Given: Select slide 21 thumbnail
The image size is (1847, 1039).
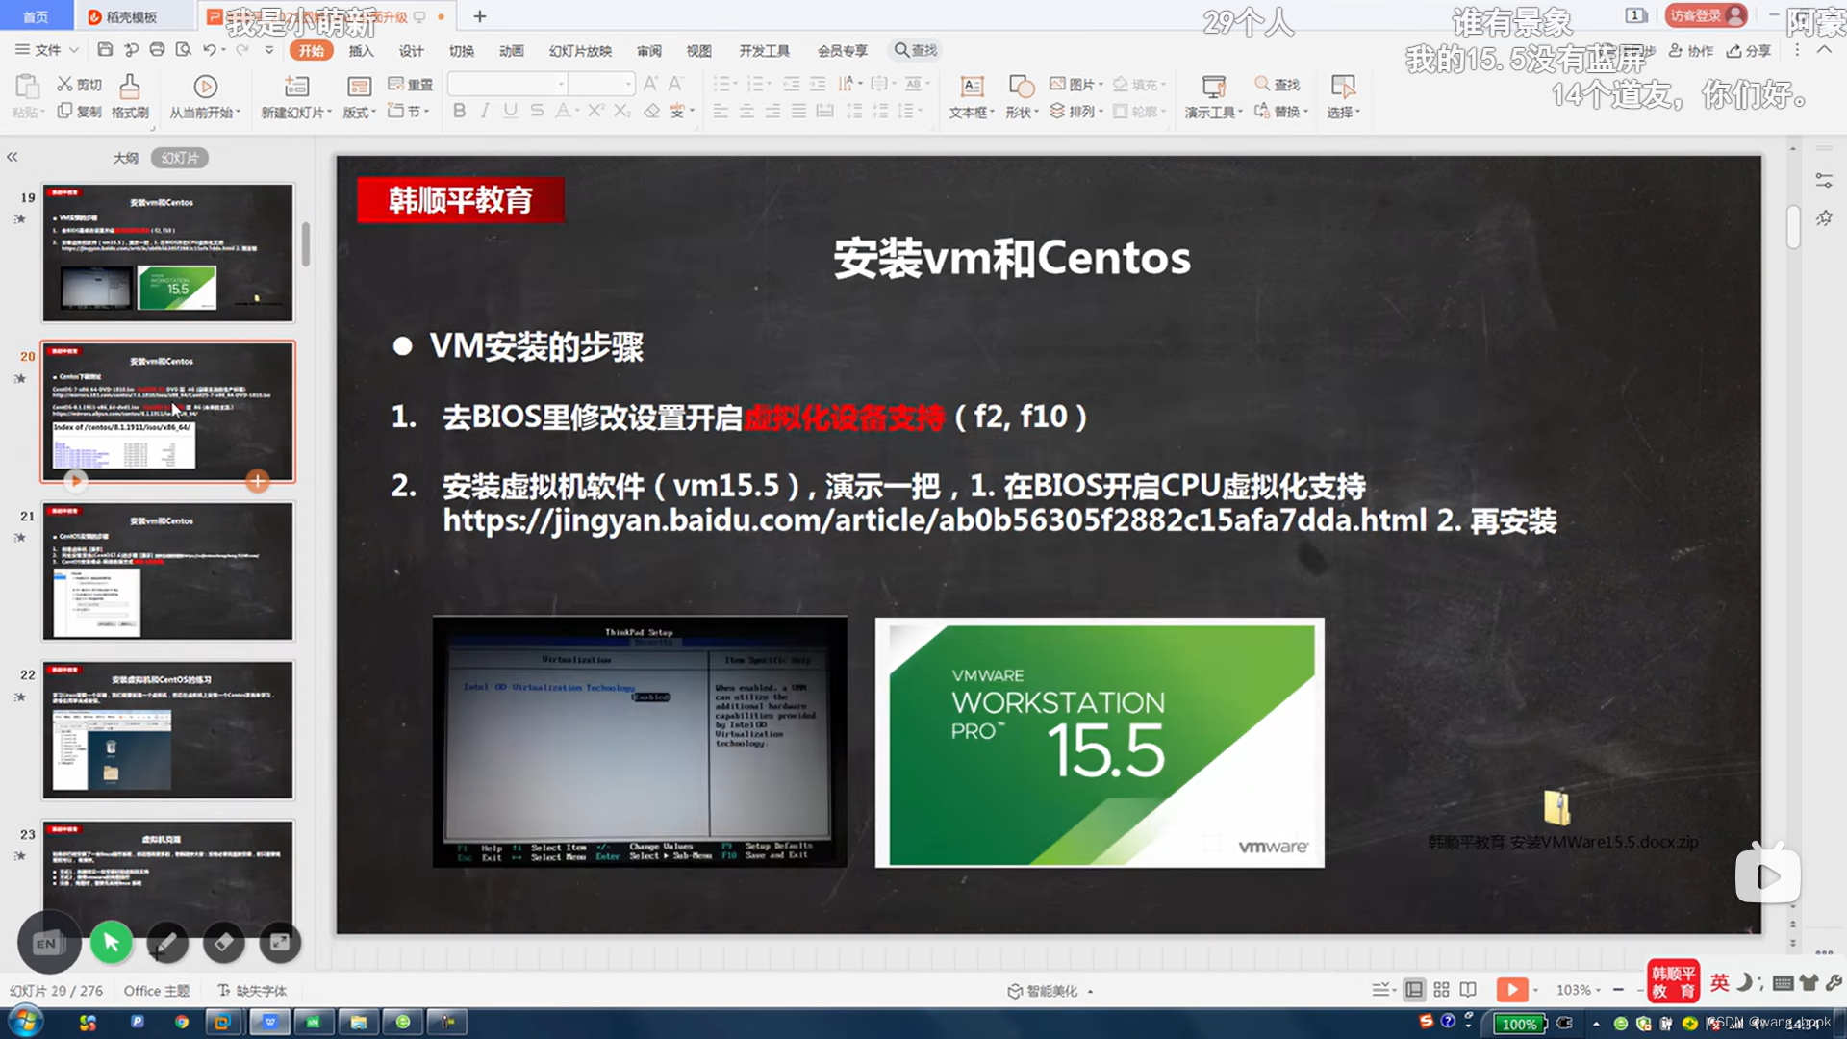Looking at the screenshot, I should click(x=167, y=571).
